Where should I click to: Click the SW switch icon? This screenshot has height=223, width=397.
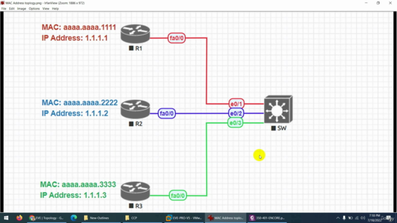279,109
